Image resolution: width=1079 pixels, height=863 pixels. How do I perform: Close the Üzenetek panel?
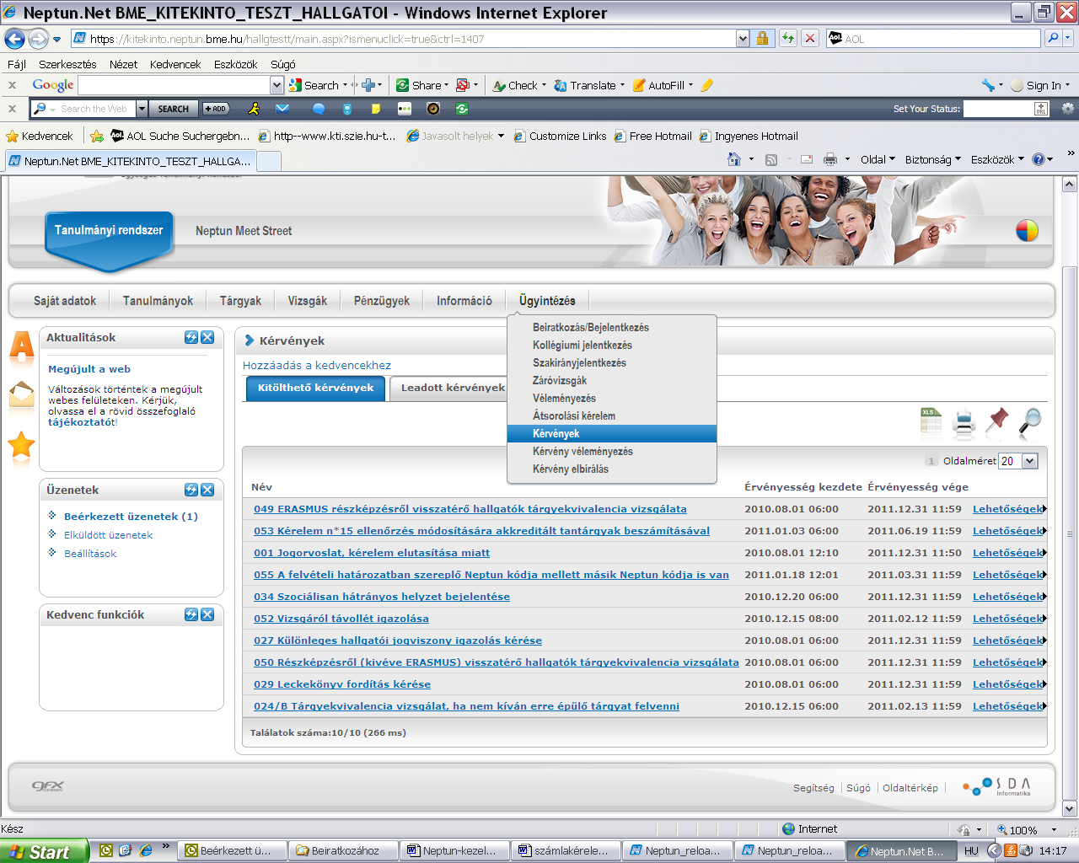[207, 490]
